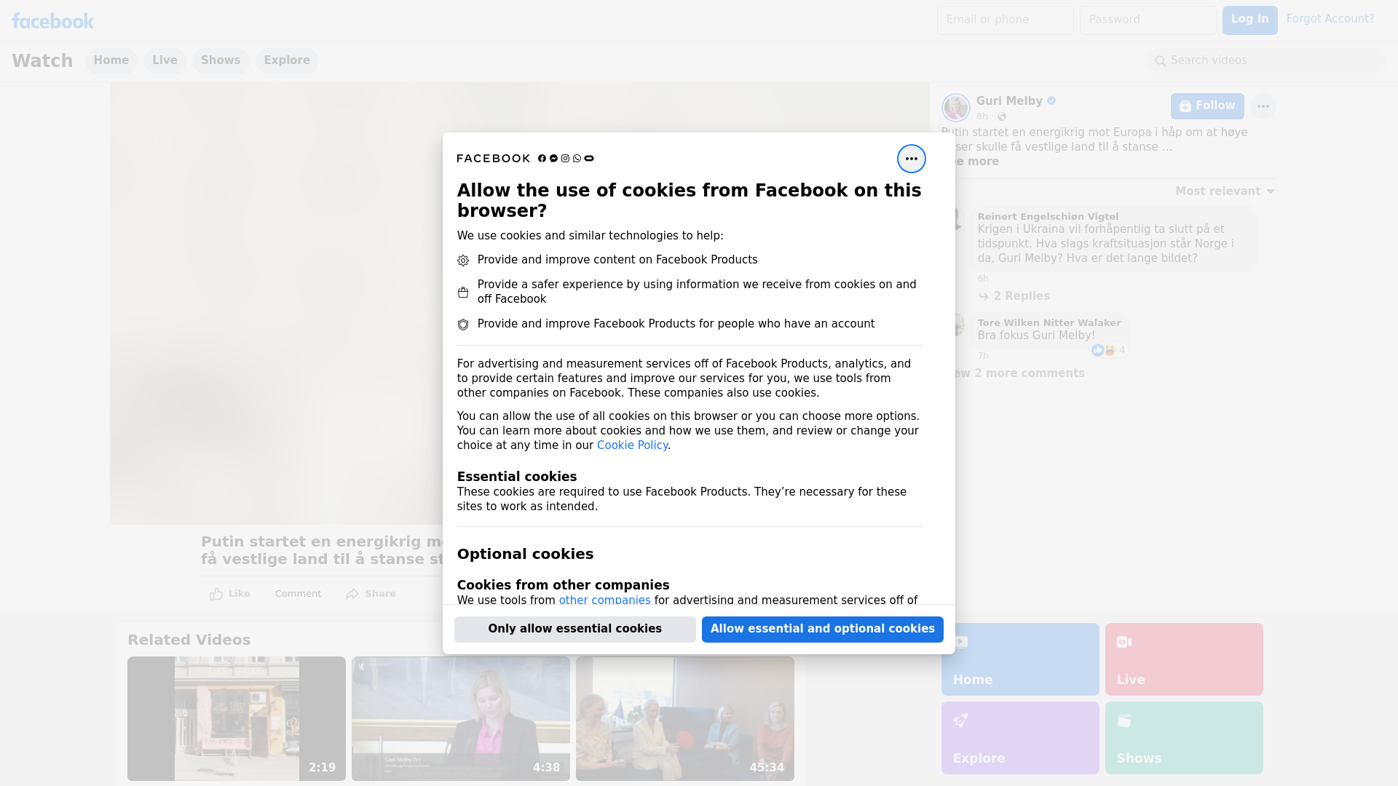Expand the Most relevant comment sorting dropdown
1398x786 pixels.
1224,191
